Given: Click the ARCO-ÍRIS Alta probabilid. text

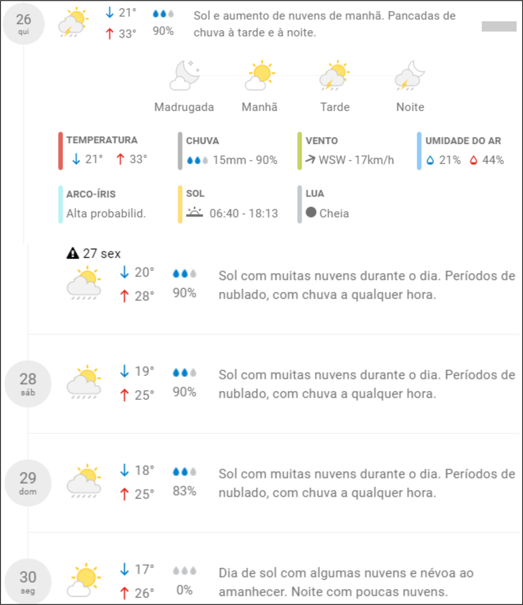Looking at the screenshot, I should tap(106, 214).
